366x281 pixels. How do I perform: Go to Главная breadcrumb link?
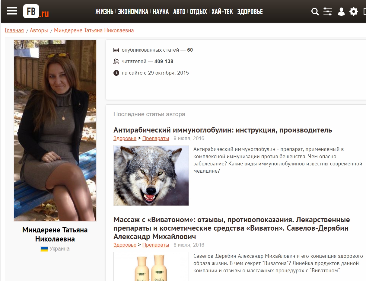point(14,30)
